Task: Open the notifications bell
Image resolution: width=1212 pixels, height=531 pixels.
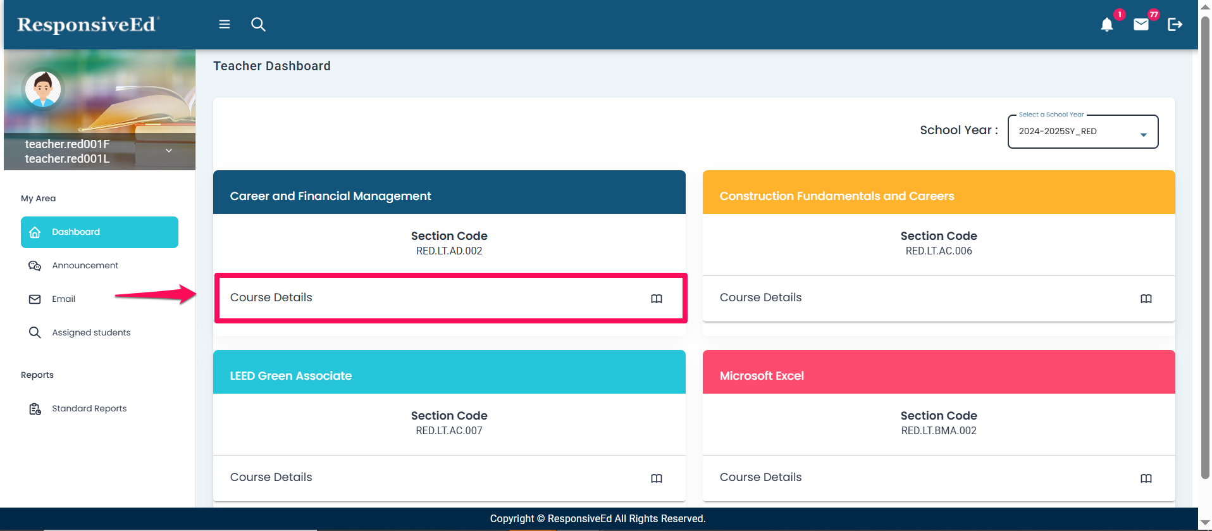Action: [1106, 25]
